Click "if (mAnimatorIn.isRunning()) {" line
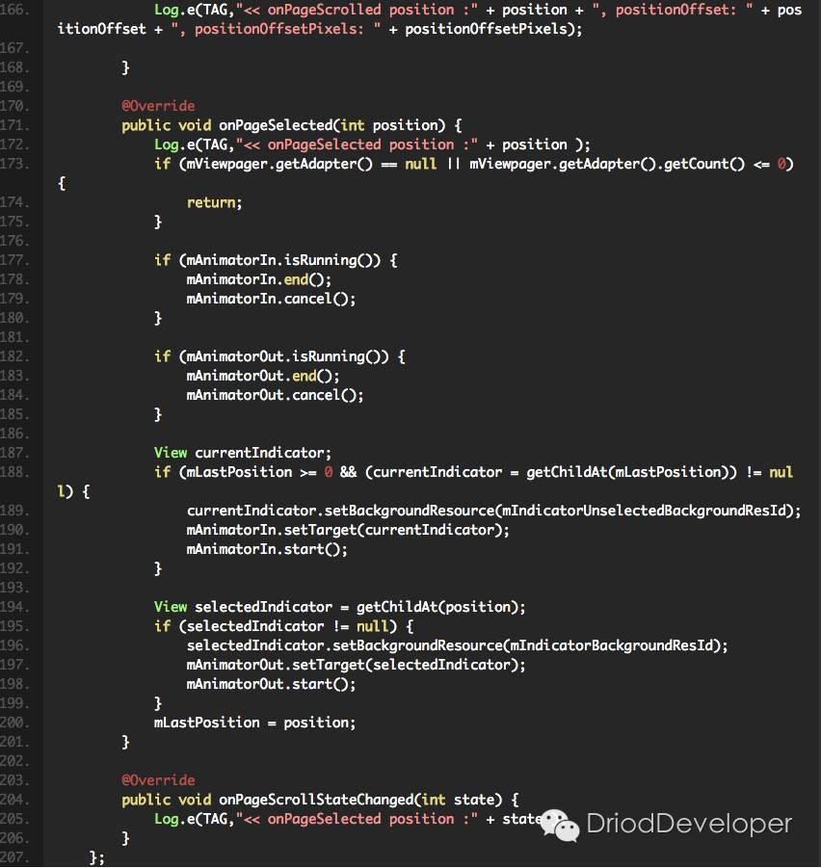Screen dimensions: 821x868 [276, 260]
